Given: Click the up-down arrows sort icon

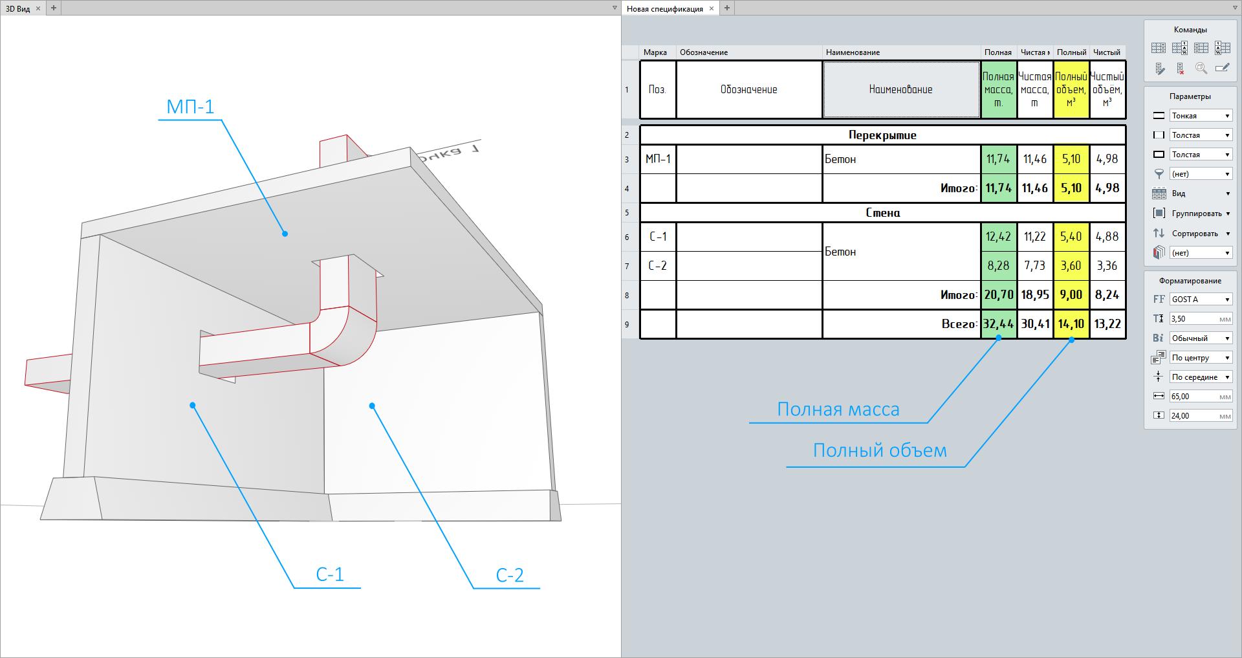Looking at the screenshot, I should (x=1159, y=233).
